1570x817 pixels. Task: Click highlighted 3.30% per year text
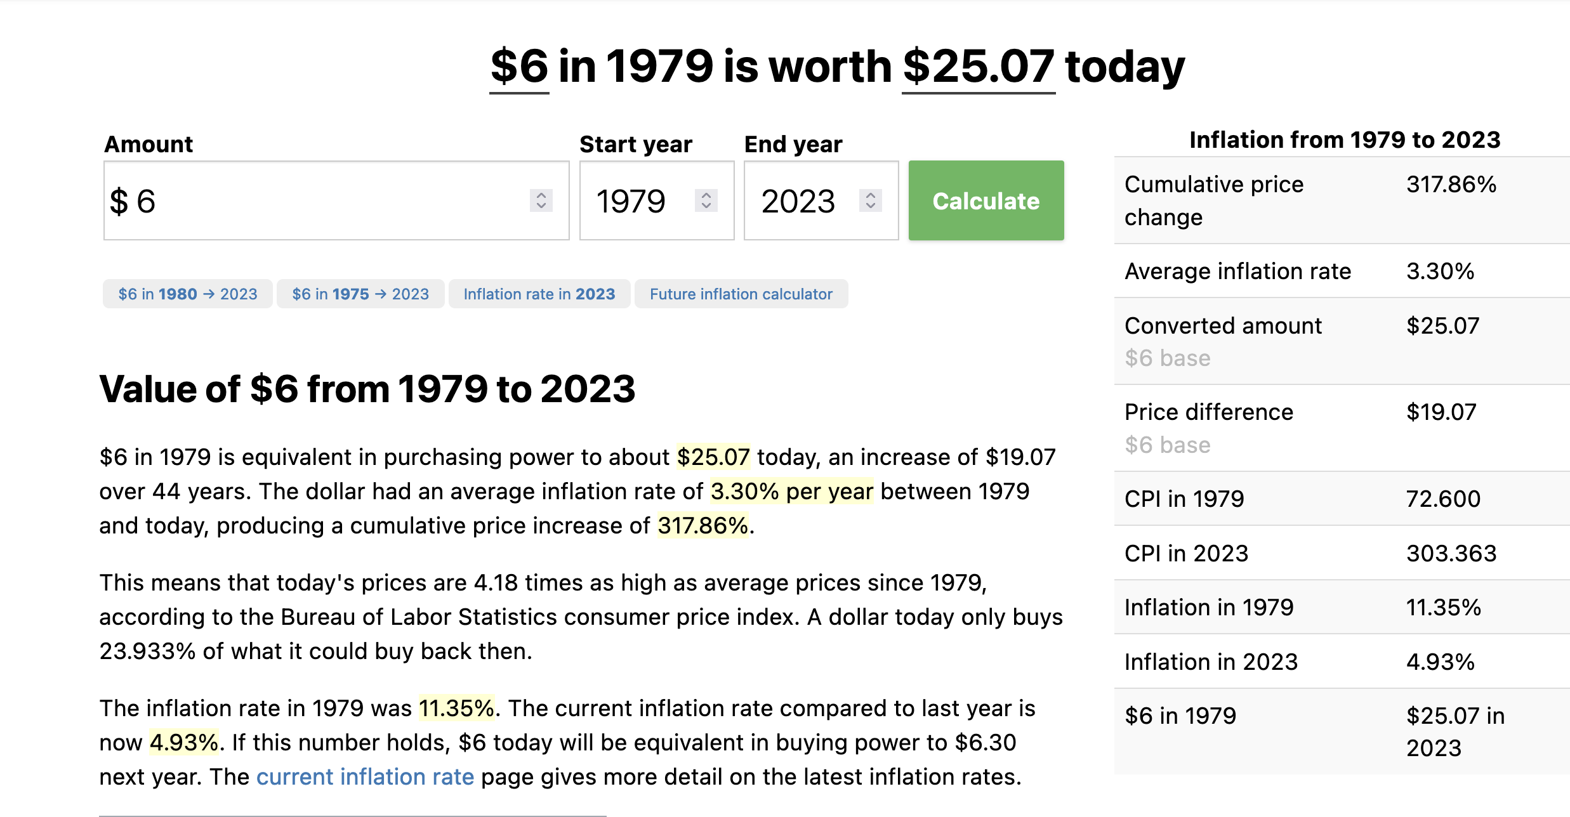point(792,491)
